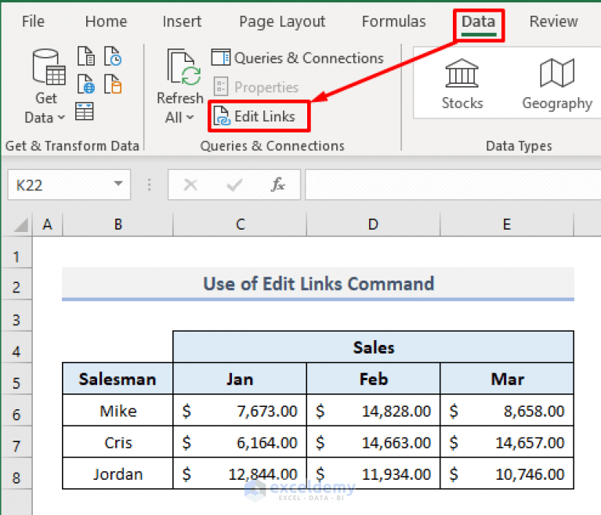Click the Refresh All icon

[183, 67]
